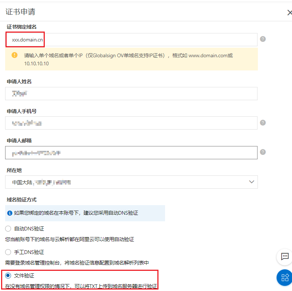The width and height of the screenshot is (292, 291).
Task: Open the blue apps grid floating button
Action: click(x=285, y=277)
